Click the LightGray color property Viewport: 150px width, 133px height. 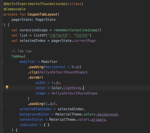pyautogui.click(x=72, y=88)
